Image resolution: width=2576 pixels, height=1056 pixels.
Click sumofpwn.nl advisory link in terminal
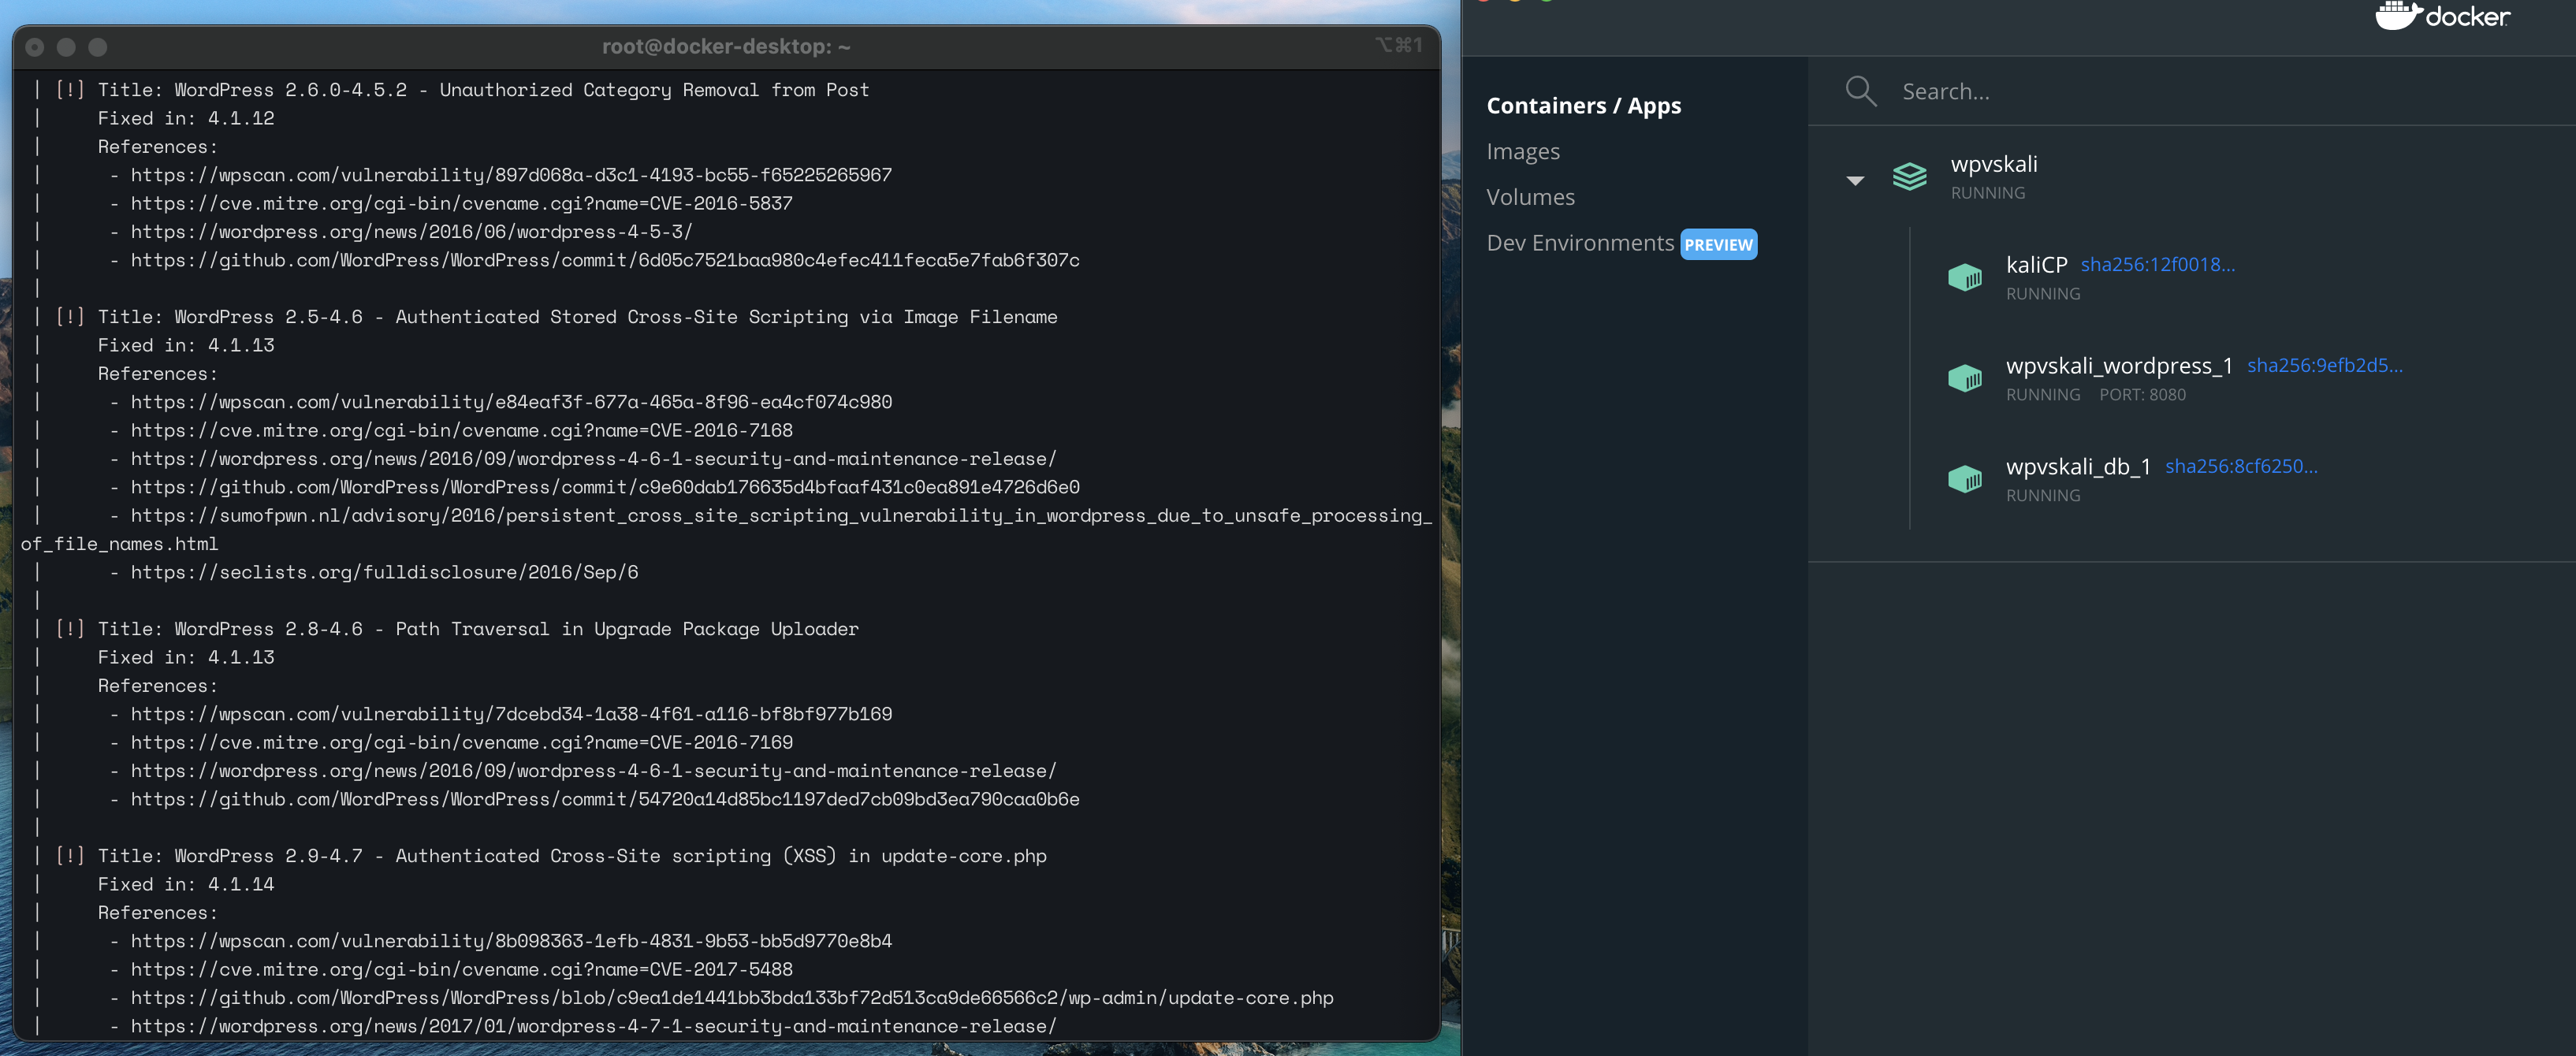pyautogui.click(x=726, y=529)
